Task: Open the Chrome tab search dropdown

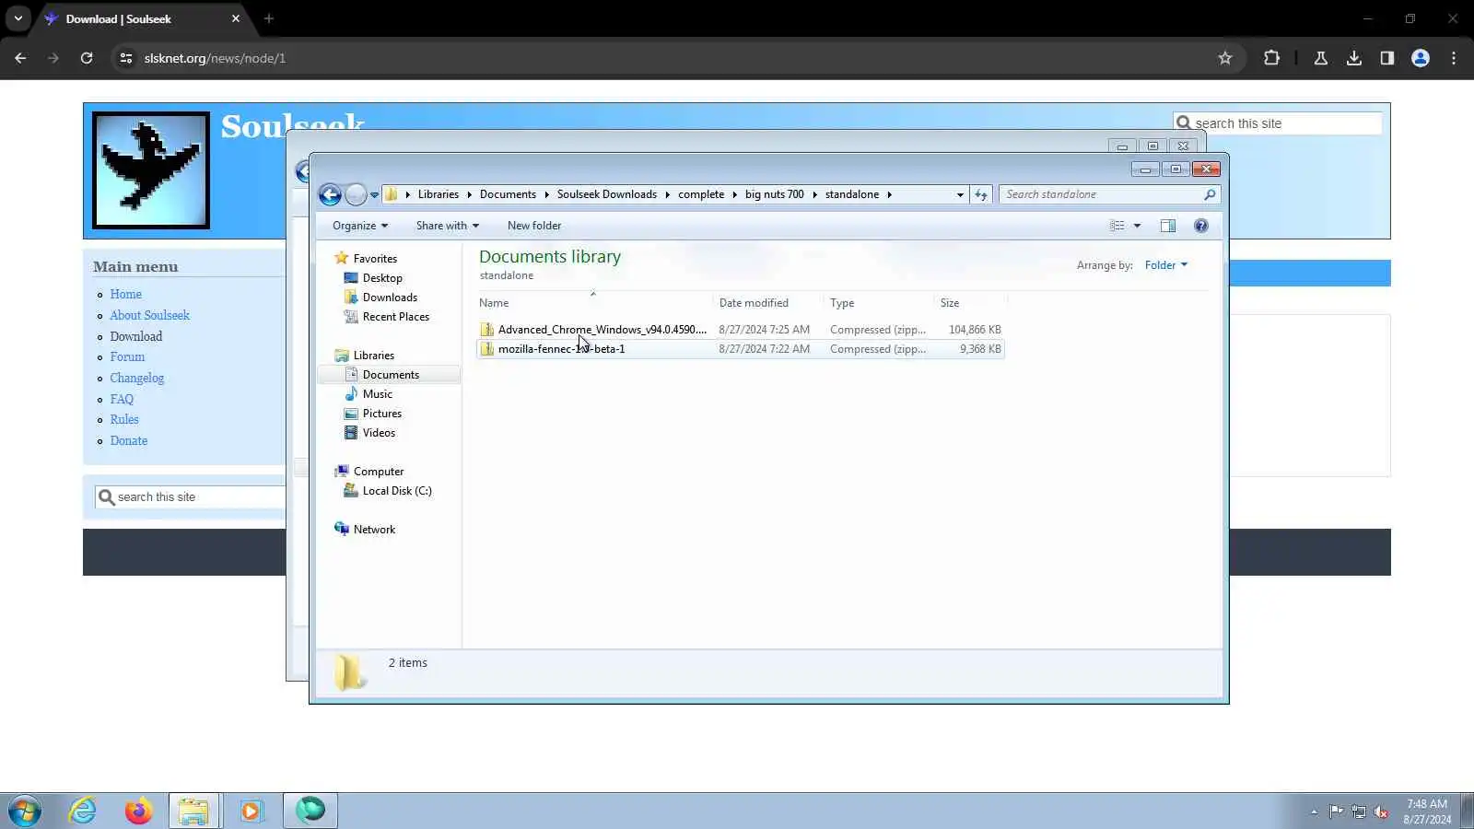Action: [18, 18]
